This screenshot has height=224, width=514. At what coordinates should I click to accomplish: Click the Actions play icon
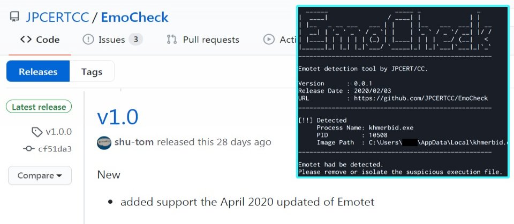point(269,39)
